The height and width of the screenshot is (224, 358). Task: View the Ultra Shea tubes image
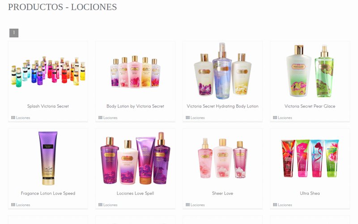click(x=310, y=159)
